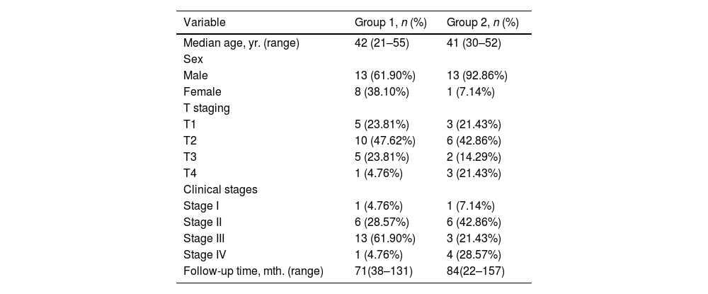Image resolution: width=708 pixels, height=294 pixels.
Task: Click the Group 1 column header
Action: (x=390, y=22)
